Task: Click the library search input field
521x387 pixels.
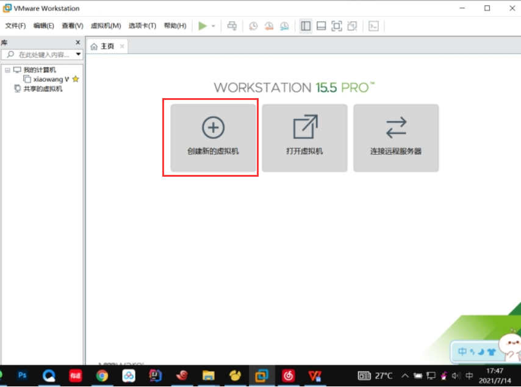Action: click(x=41, y=54)
